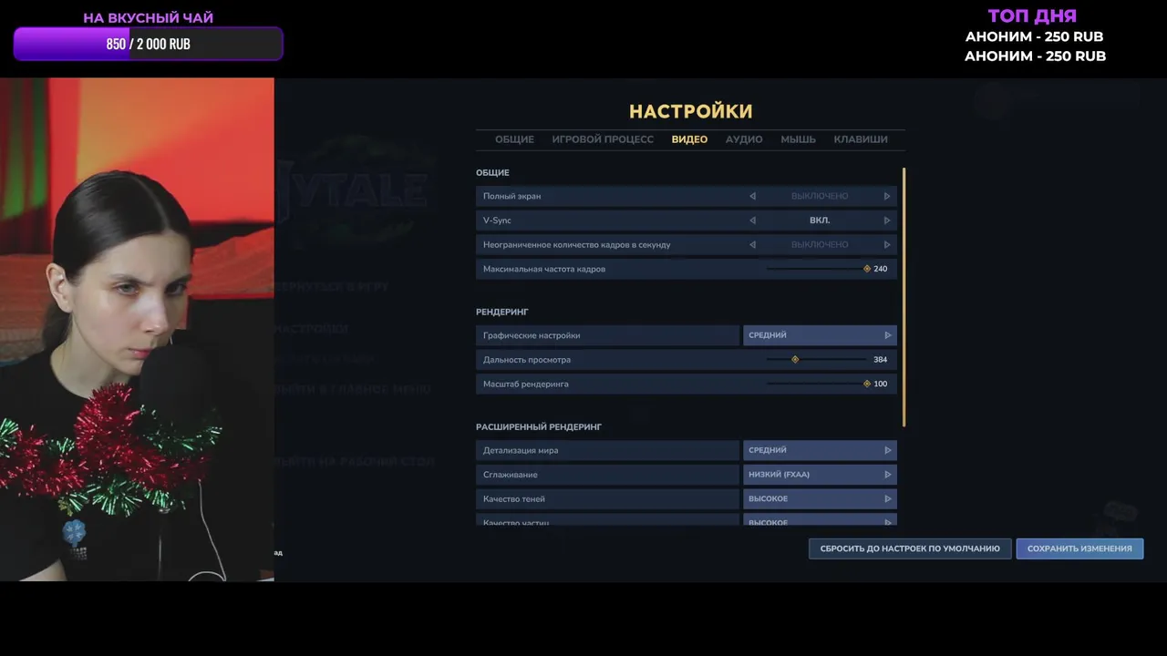This screenshot has width=1167, height=656.
Task: Click the settings panel vertical scrollbar
Action: [904, 297]
